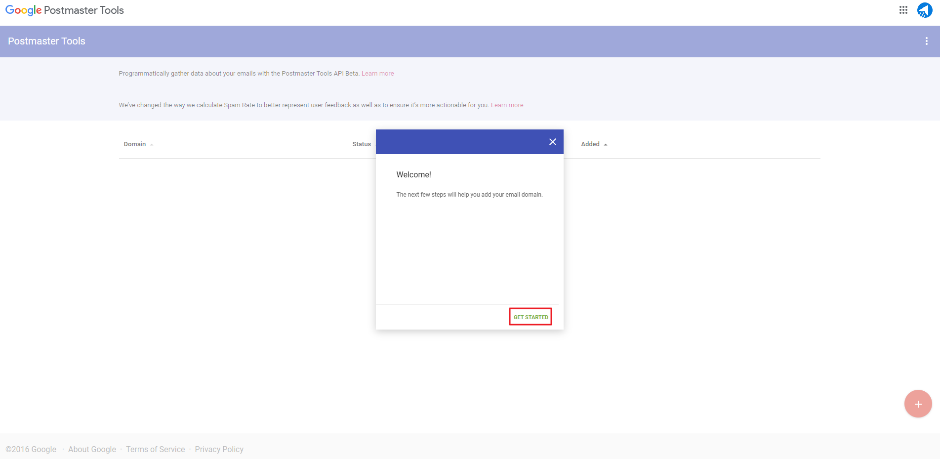Click the pink add domain button
This screenshot has width=940, height=459.
[x=918, y=404]
